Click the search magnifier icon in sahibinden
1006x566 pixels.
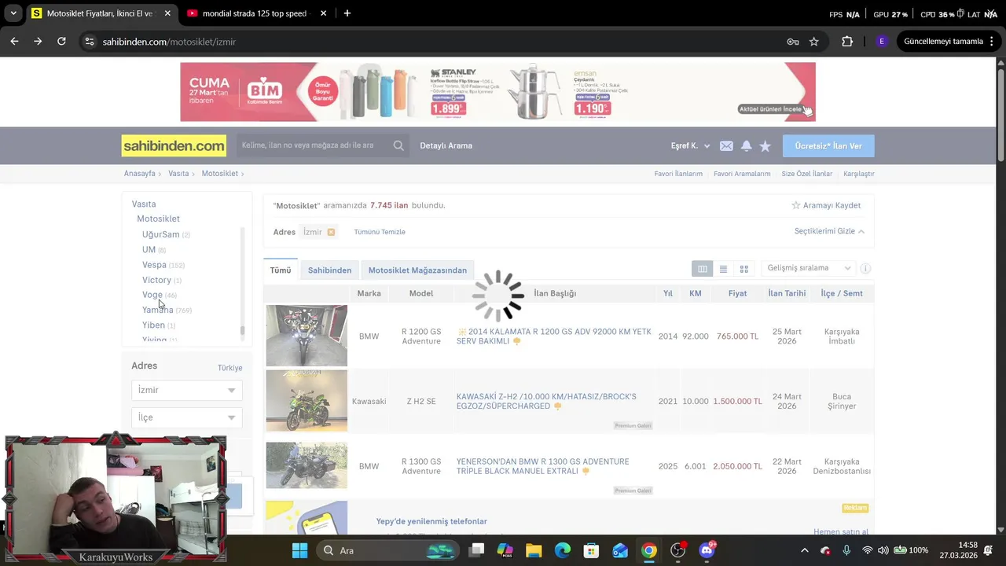[x=398, y=145]
